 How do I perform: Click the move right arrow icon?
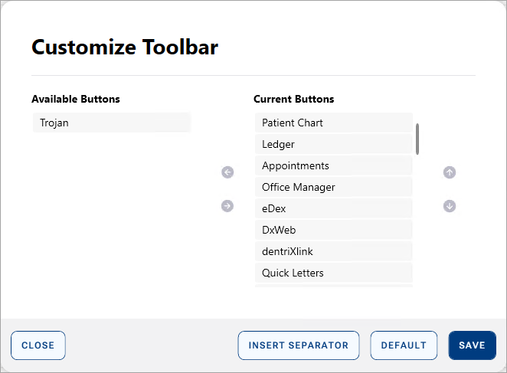(227, 206)
